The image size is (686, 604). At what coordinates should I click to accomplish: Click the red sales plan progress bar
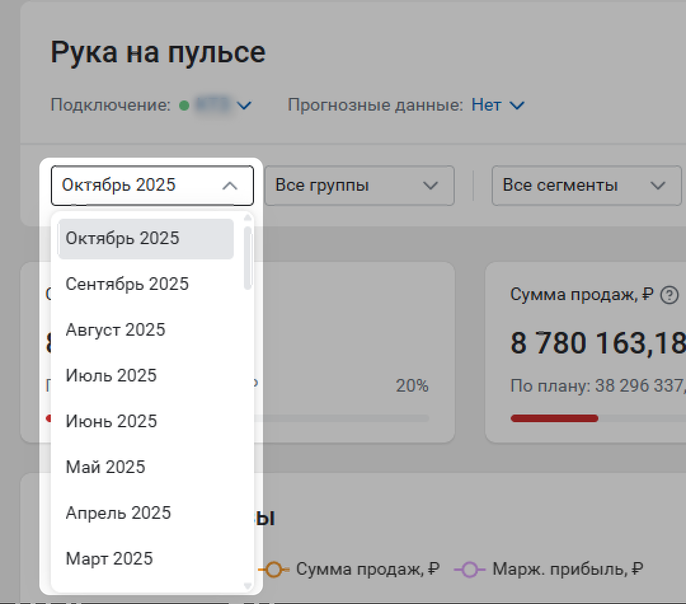tap(554, 418)
